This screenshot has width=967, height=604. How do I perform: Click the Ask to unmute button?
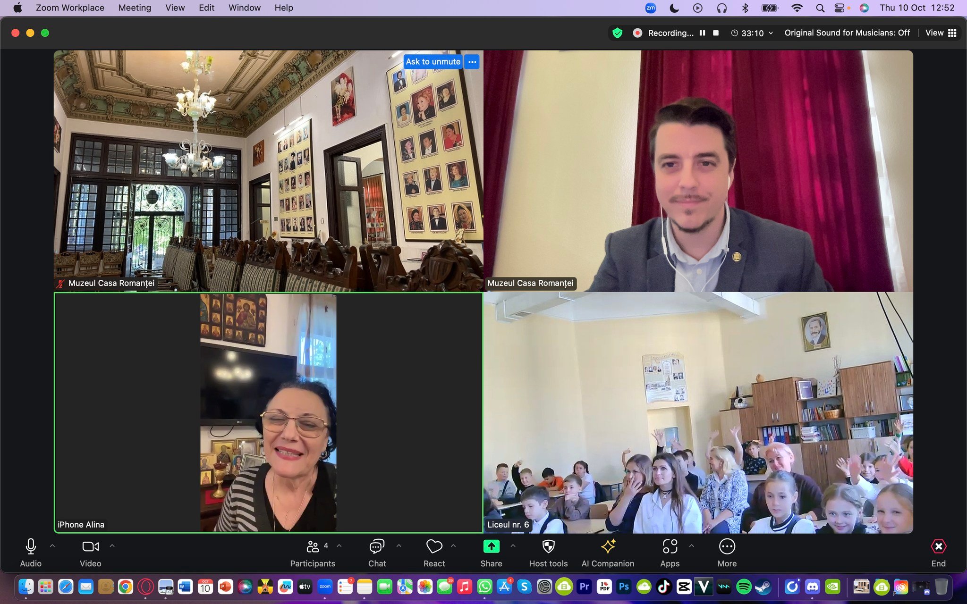click(x=433, y=61)
